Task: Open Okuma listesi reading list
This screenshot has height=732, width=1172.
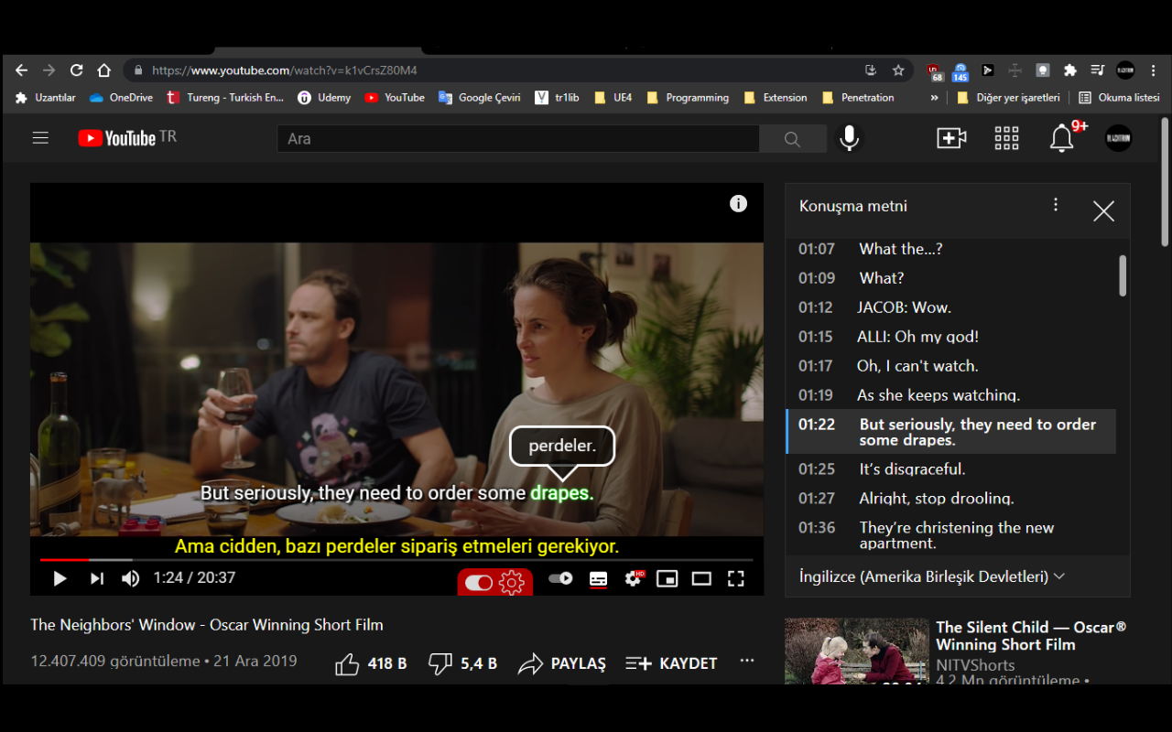Action: [x=1119, y=98]
